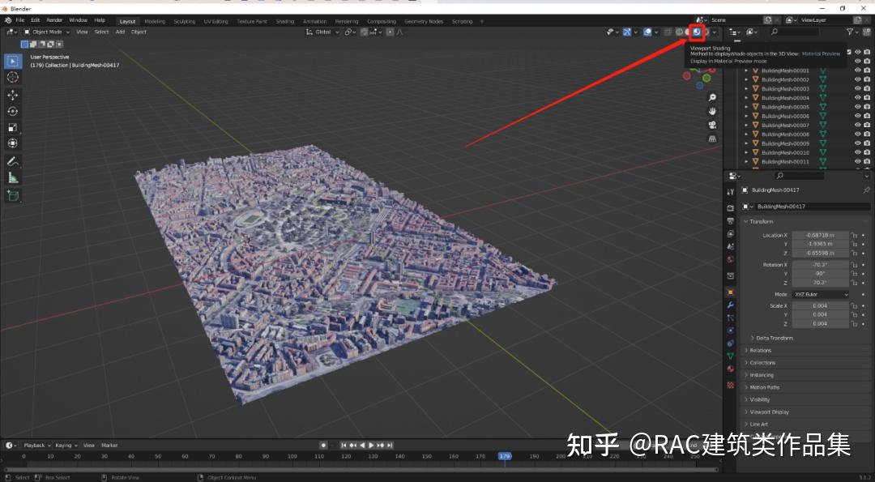The height and width of the screenshot is (482, 875).
Task: Open the Object Mode dropdown
Action: pyautogui.click(x=47, y=32)
